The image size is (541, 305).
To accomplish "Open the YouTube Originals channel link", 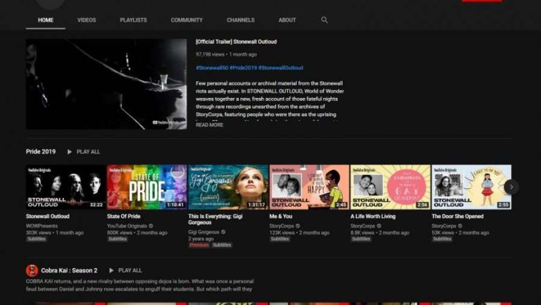I will [127, 226].
